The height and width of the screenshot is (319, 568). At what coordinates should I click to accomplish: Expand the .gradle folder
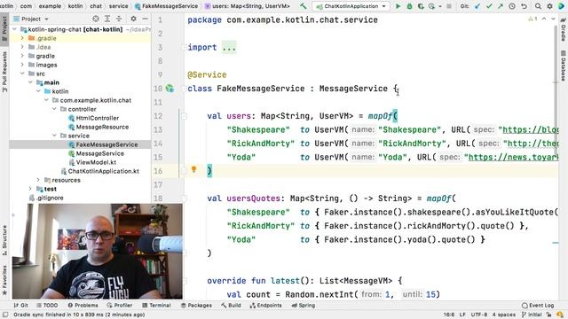point(22,38)
